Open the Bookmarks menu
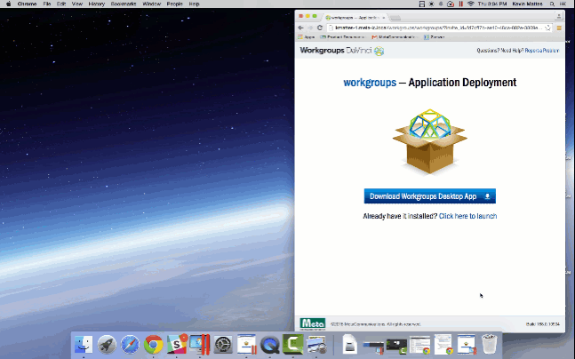This screenshot has width=575, height=359. pyautogui.click(x=124, y=4)
